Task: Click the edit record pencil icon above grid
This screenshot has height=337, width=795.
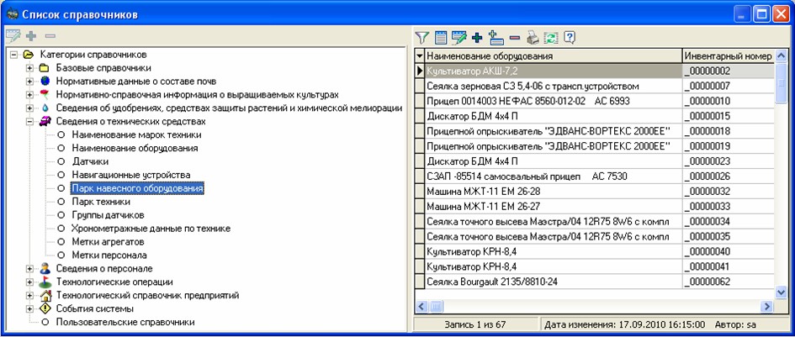Action: tap(458, 37)
